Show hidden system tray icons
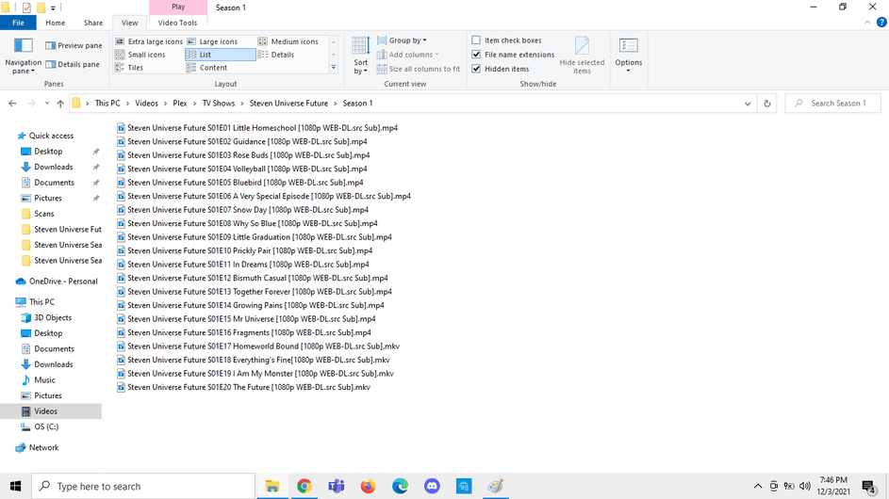Viewport: 889px width, 499px height. tap(757, 486)
